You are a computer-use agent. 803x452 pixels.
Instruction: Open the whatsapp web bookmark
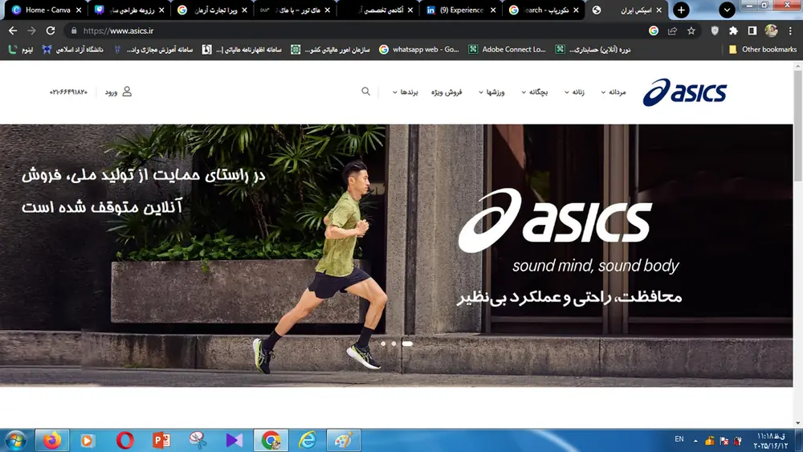coord(419,49)
